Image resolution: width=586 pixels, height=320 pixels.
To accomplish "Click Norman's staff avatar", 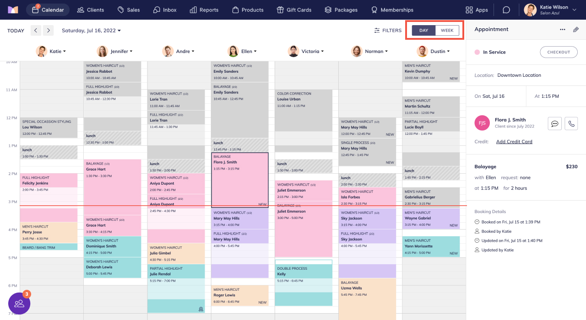I will click(x=357, y=51).
